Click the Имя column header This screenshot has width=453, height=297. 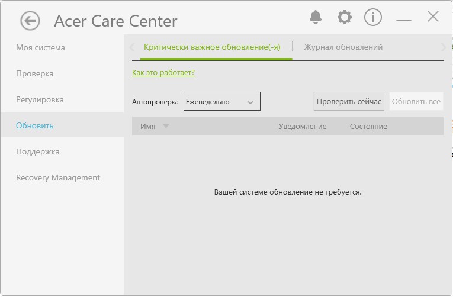tap(147, 127)
